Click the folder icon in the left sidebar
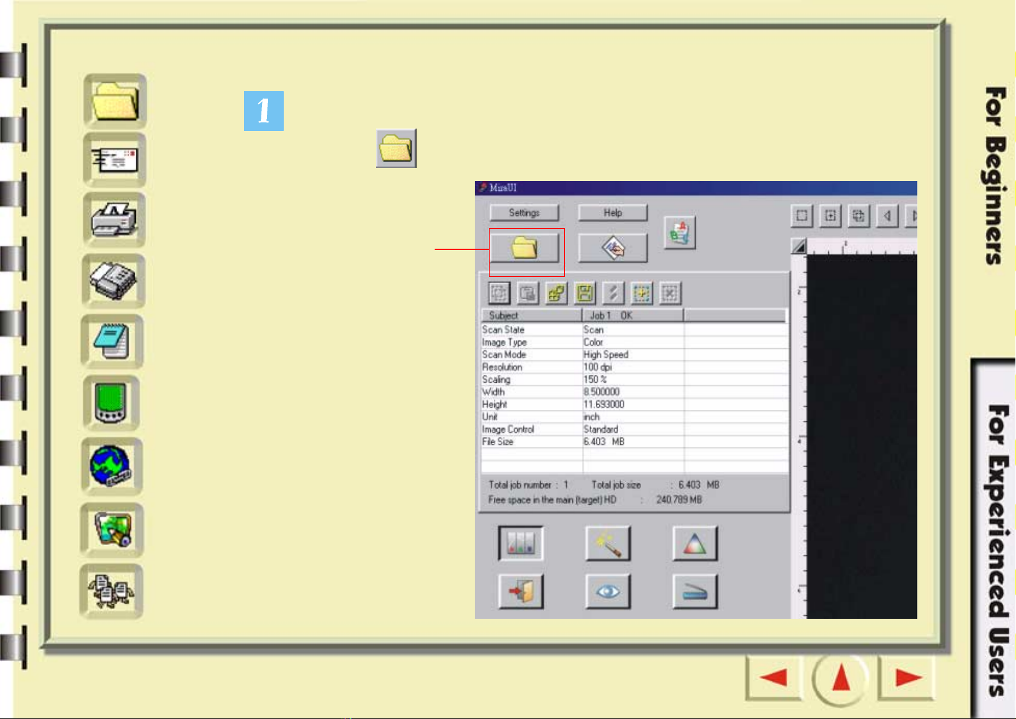The width and height of the screenshot is (1016, 719). (115, 101)
